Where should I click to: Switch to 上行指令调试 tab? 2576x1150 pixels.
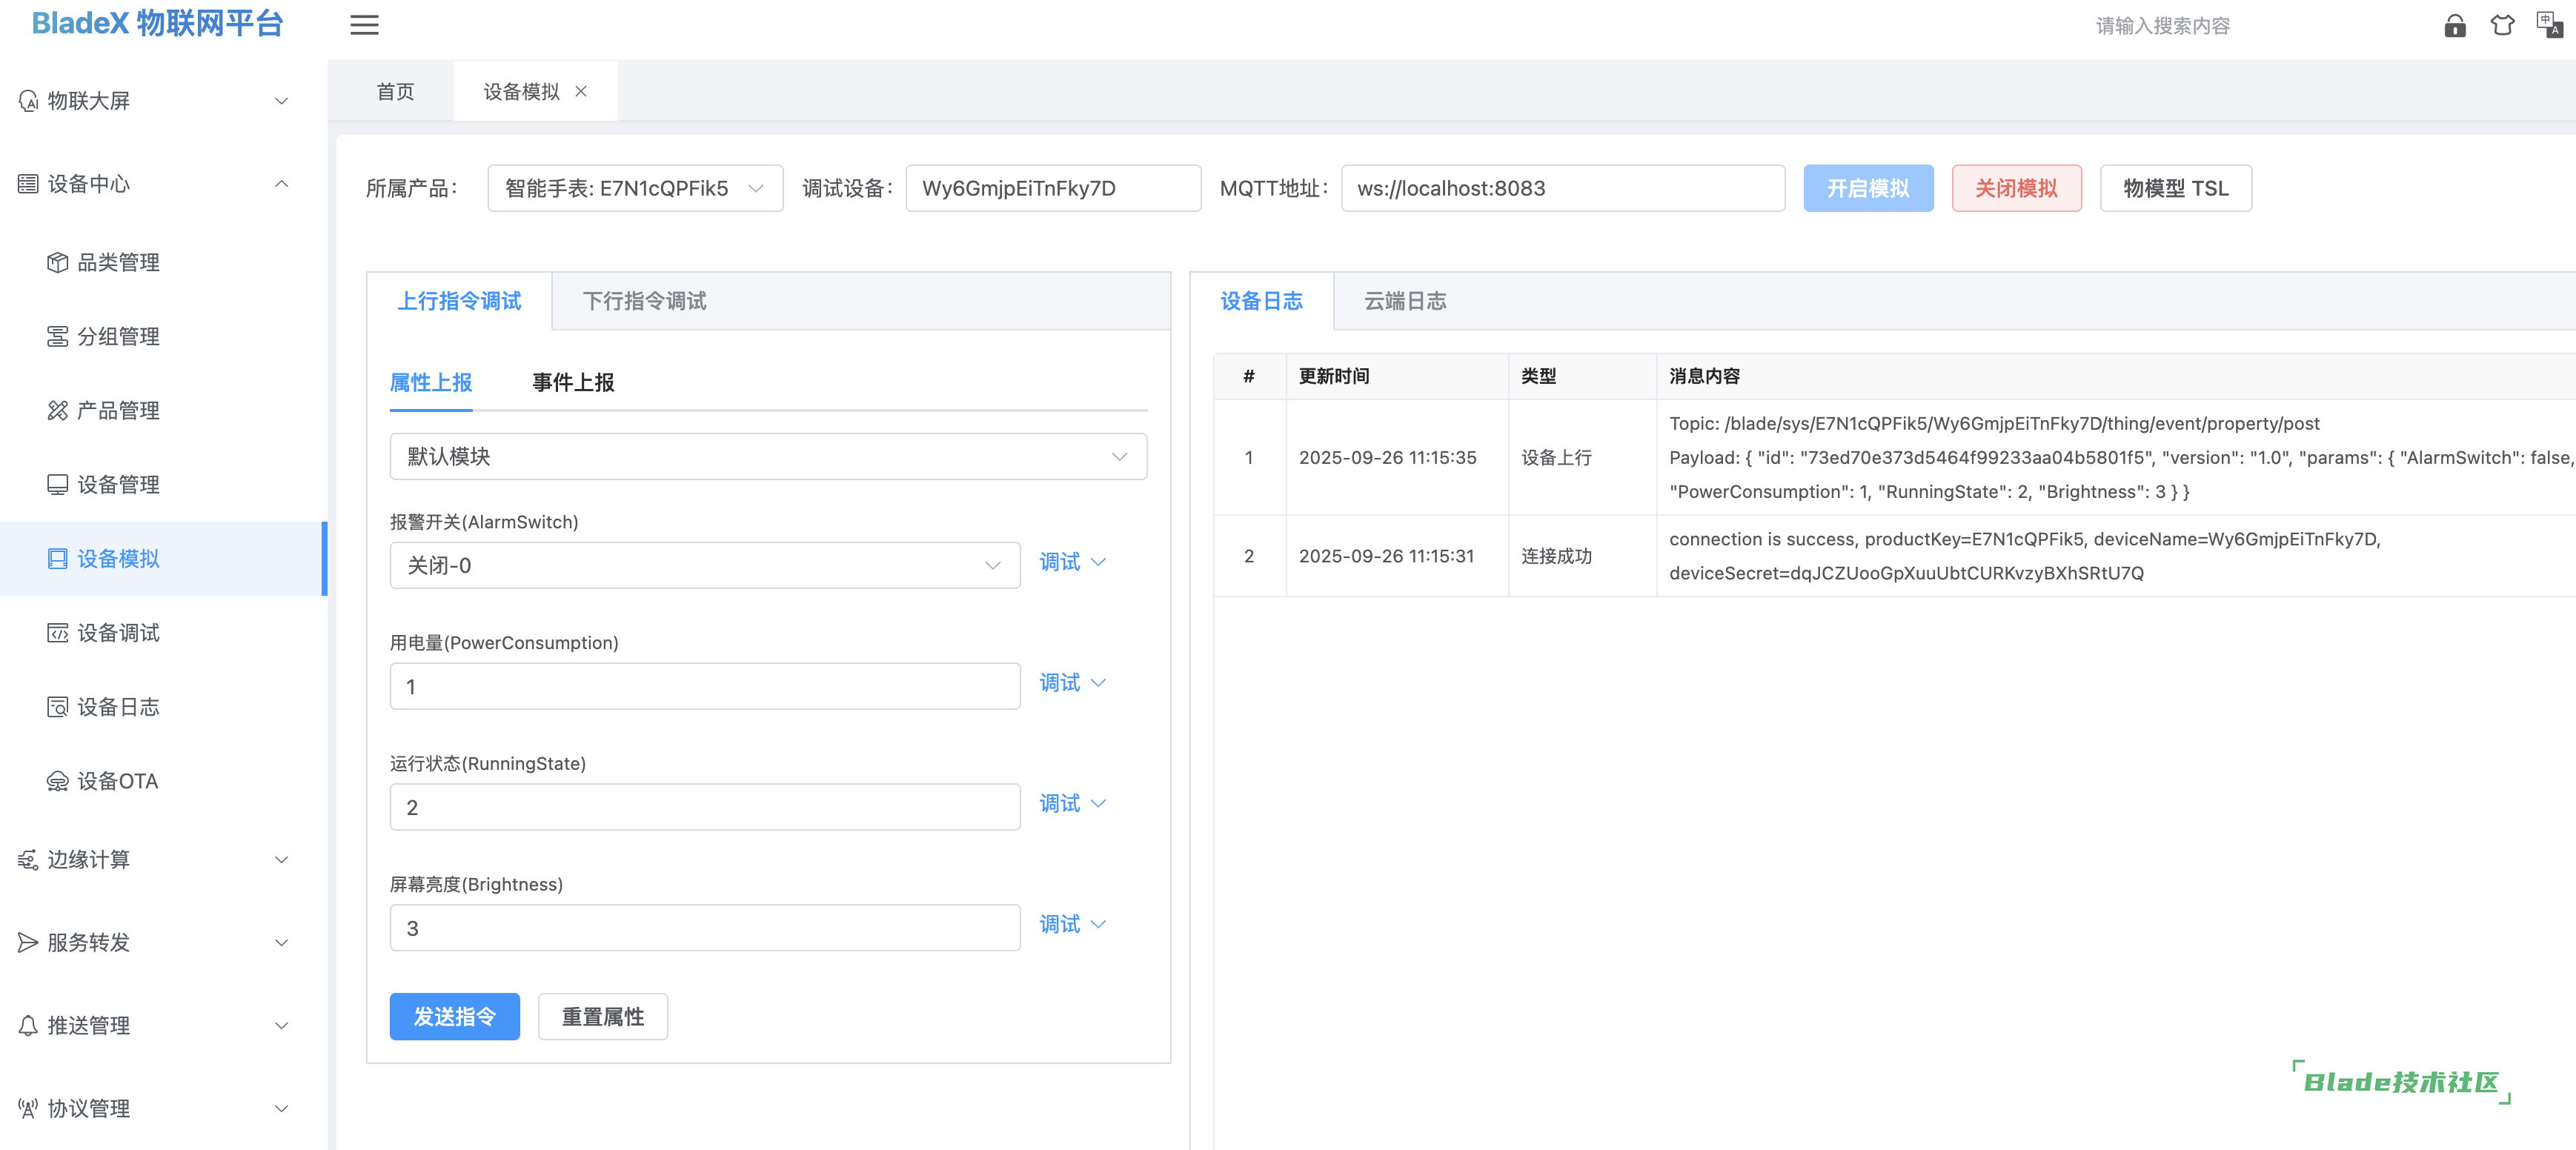pyautogui.click(x=459, y=301)
